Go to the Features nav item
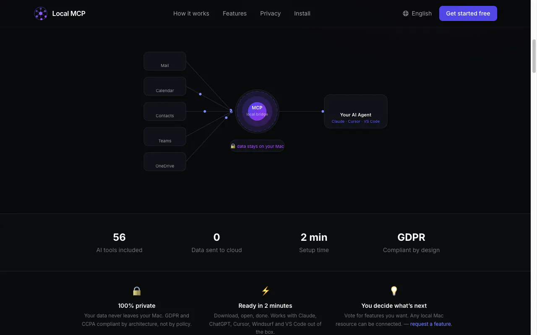 coord(235,13)
